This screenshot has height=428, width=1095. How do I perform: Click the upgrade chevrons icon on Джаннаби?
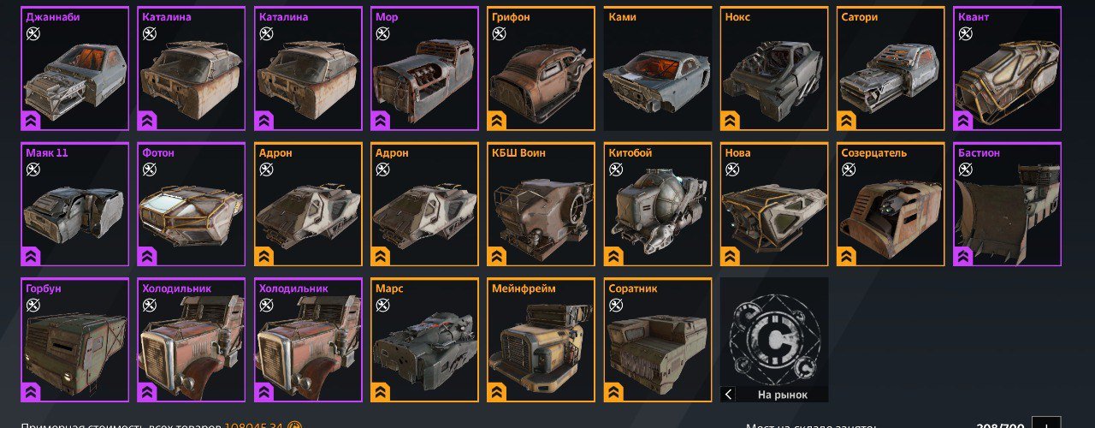pyautogui.click(x=31, y=120)
